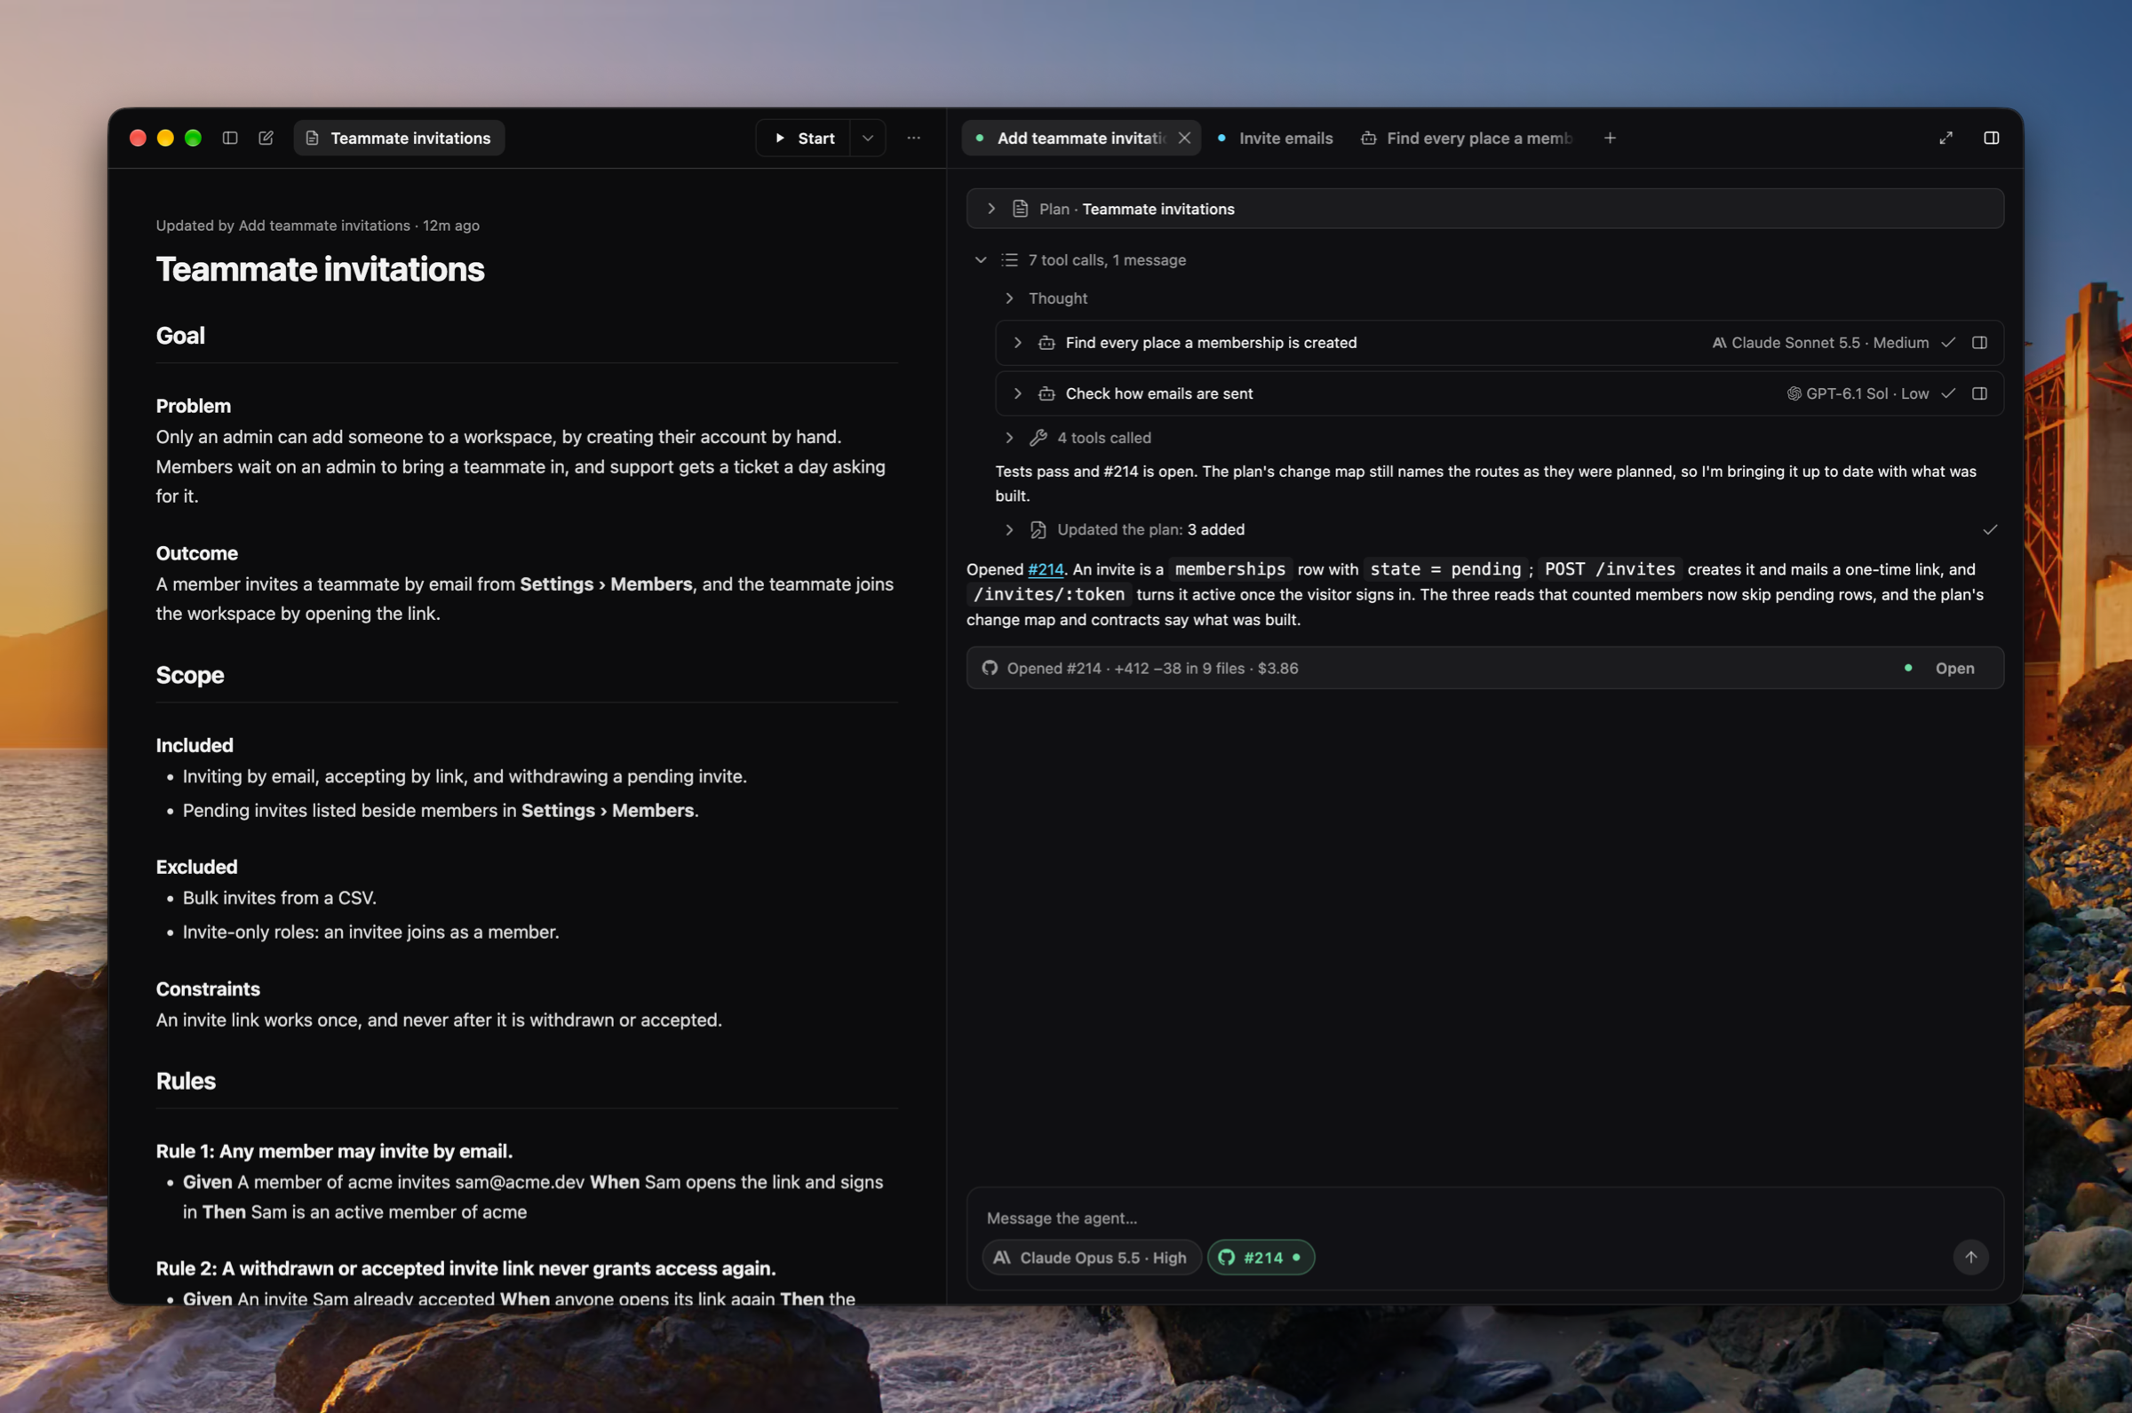Open the Start button dropdown arrow

tap(868, 138)
